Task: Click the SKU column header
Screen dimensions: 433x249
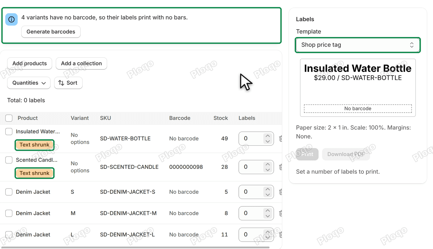Action: (105, 118)
